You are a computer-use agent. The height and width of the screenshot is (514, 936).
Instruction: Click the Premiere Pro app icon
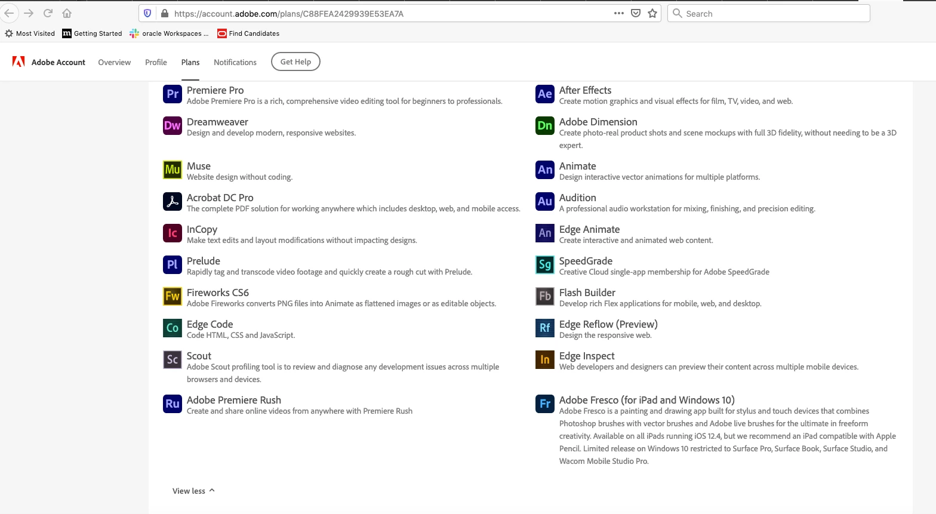pyautogui.click(x=173, y=94)
